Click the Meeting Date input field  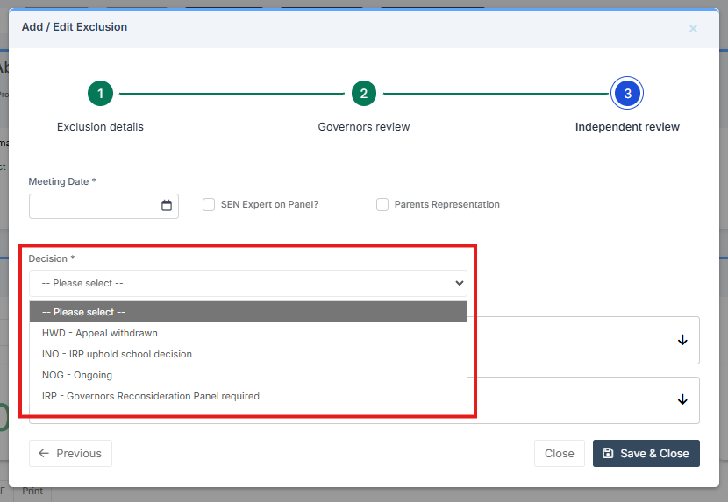pos(103,207)
